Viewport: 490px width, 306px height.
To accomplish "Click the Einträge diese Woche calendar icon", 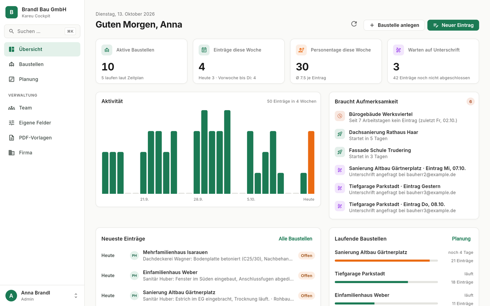I will click(204, 50).
